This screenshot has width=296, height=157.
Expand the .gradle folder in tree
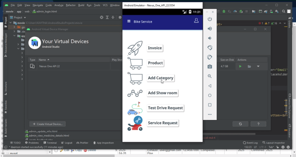click(x=14, y=27)
